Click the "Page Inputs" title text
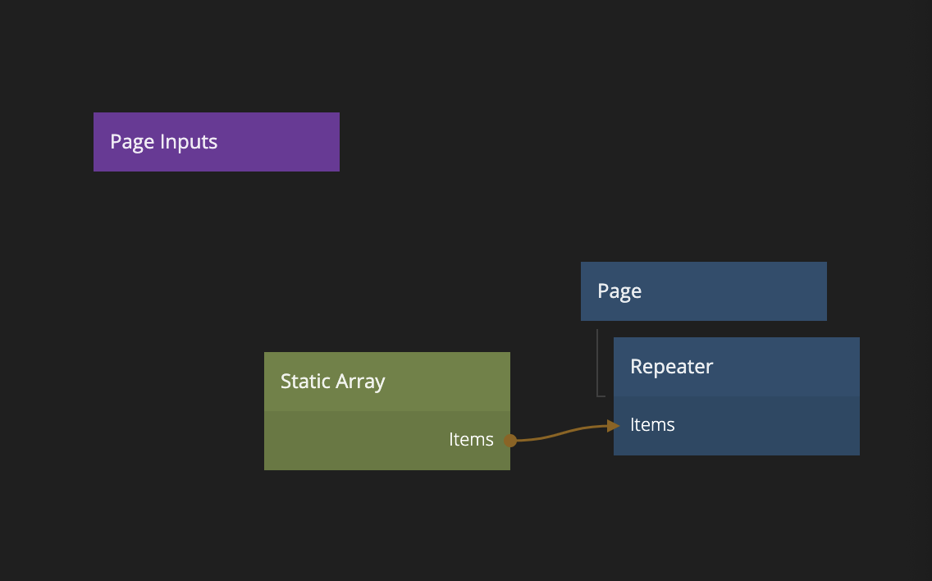This screenshot has height=581, width=932. point(163,142)
